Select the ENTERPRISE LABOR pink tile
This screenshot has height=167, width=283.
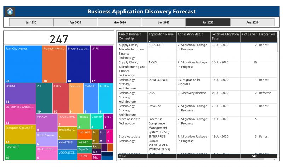(x=20, y=115)
